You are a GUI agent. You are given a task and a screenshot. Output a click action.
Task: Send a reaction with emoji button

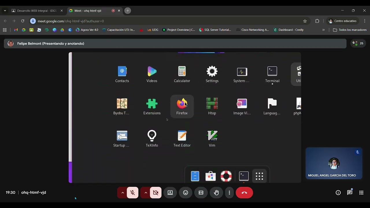[x=186, y=193]
